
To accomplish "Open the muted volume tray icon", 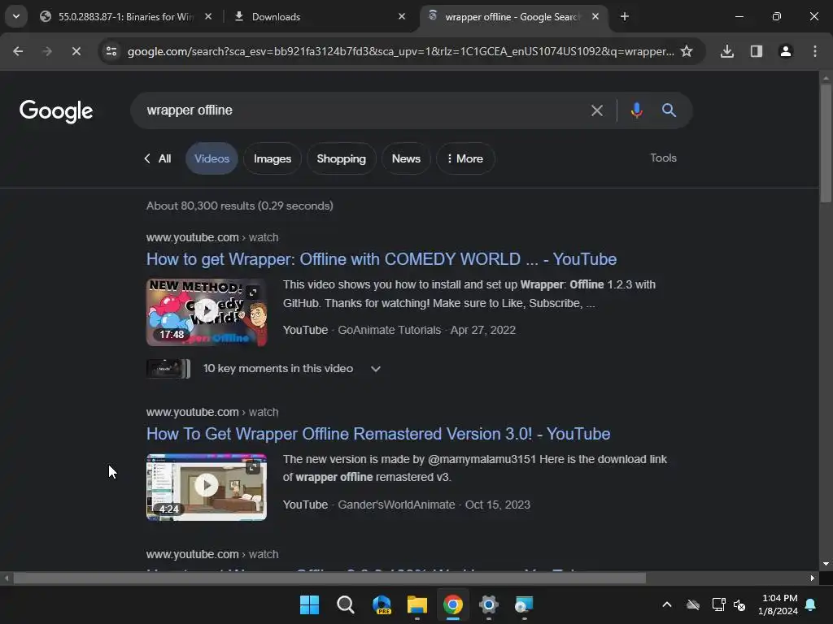I will pyautogui.click(x=739, y=604).
